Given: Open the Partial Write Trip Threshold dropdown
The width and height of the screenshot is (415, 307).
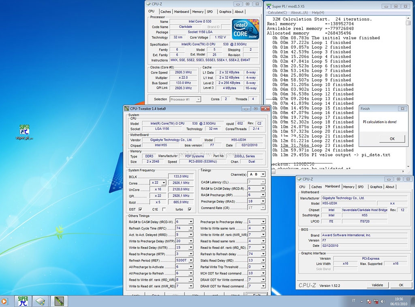Looking at the screenshot, I should (263, 267).
